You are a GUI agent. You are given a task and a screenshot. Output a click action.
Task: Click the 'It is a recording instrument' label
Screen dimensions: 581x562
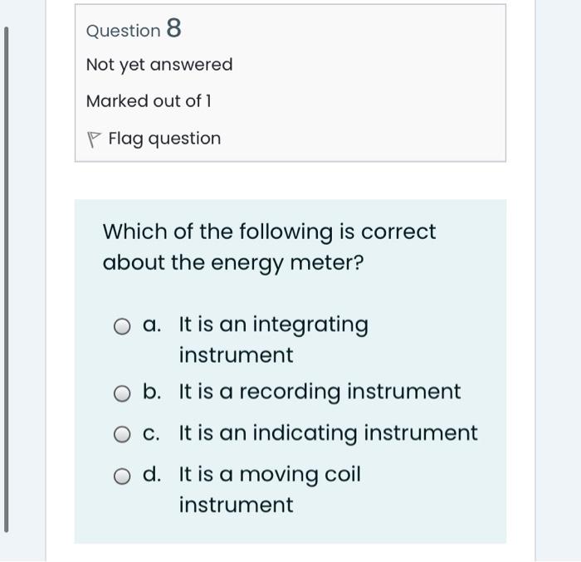pyautogui.click(x=319, y=392)
